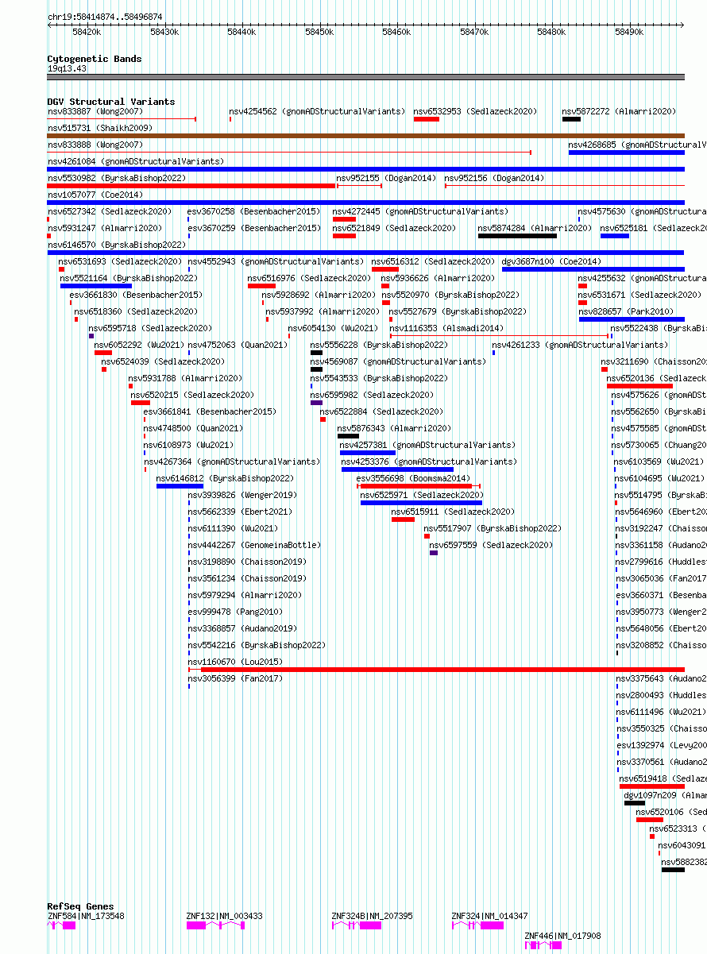The width and height of the screenshot is (707, 954).
Task: Click the 58490k ruler position
Action: [629, 33]
